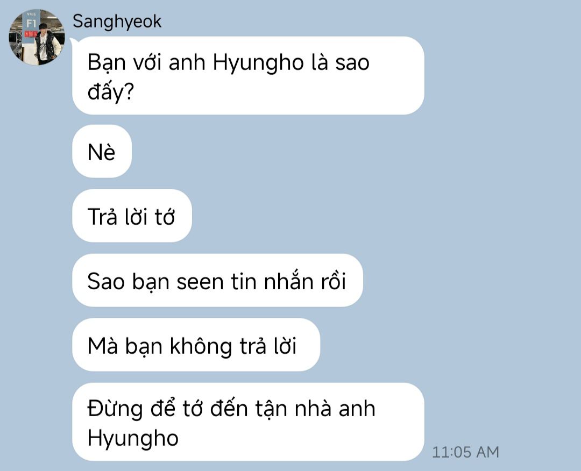This screenshot has width=581, height=471.
Task: Click the word "Đừng" in the last bubble
Action: (115, 410)
